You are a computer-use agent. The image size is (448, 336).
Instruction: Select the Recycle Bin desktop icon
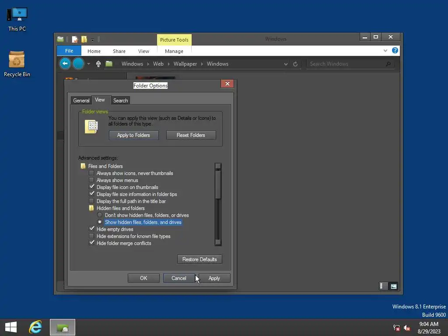tap(17, 64)
